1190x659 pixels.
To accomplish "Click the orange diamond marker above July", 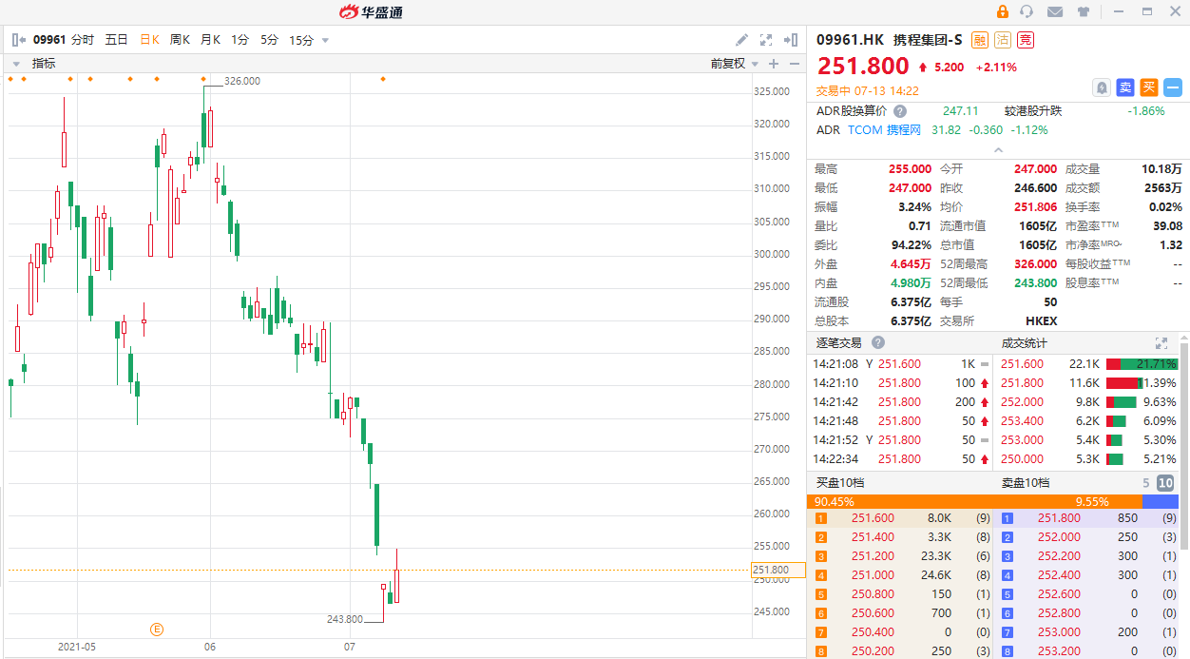I will click(383, 79).
